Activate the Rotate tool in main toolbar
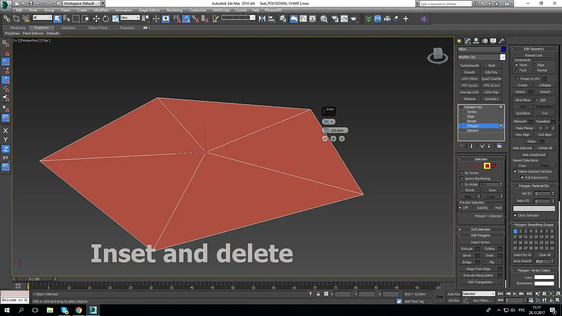The image size is (562, 316). (106, 18)
